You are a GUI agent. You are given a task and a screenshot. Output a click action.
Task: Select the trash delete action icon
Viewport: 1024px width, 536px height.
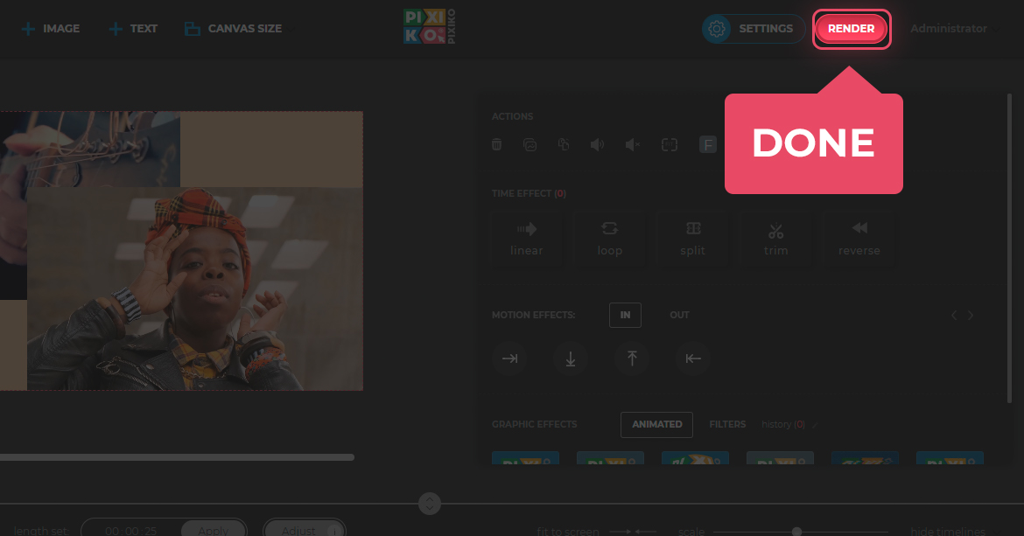tap(496, 144)
